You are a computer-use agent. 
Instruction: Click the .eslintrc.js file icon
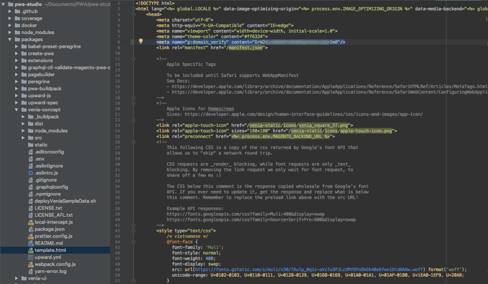30,172
